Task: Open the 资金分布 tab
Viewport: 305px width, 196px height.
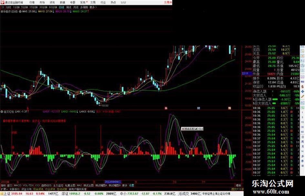Action: point(26,189)
